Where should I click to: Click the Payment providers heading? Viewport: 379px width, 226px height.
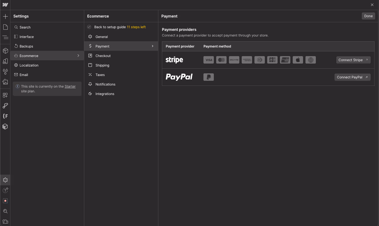pyautogui.click(x=179, y=30)
